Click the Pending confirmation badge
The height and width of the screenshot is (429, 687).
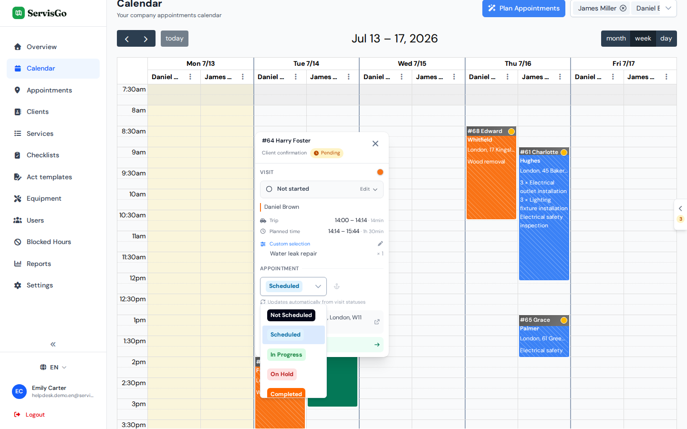(x=327, y=153)
